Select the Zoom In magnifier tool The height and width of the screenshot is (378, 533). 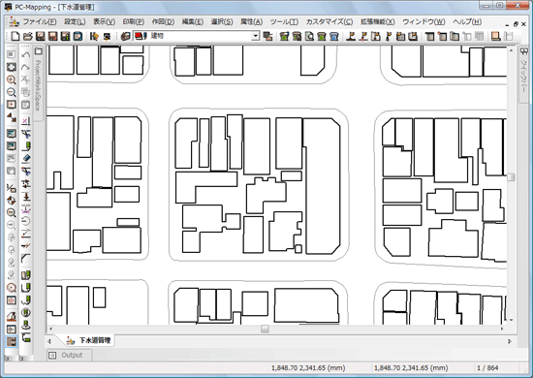(x=12, y=79)
